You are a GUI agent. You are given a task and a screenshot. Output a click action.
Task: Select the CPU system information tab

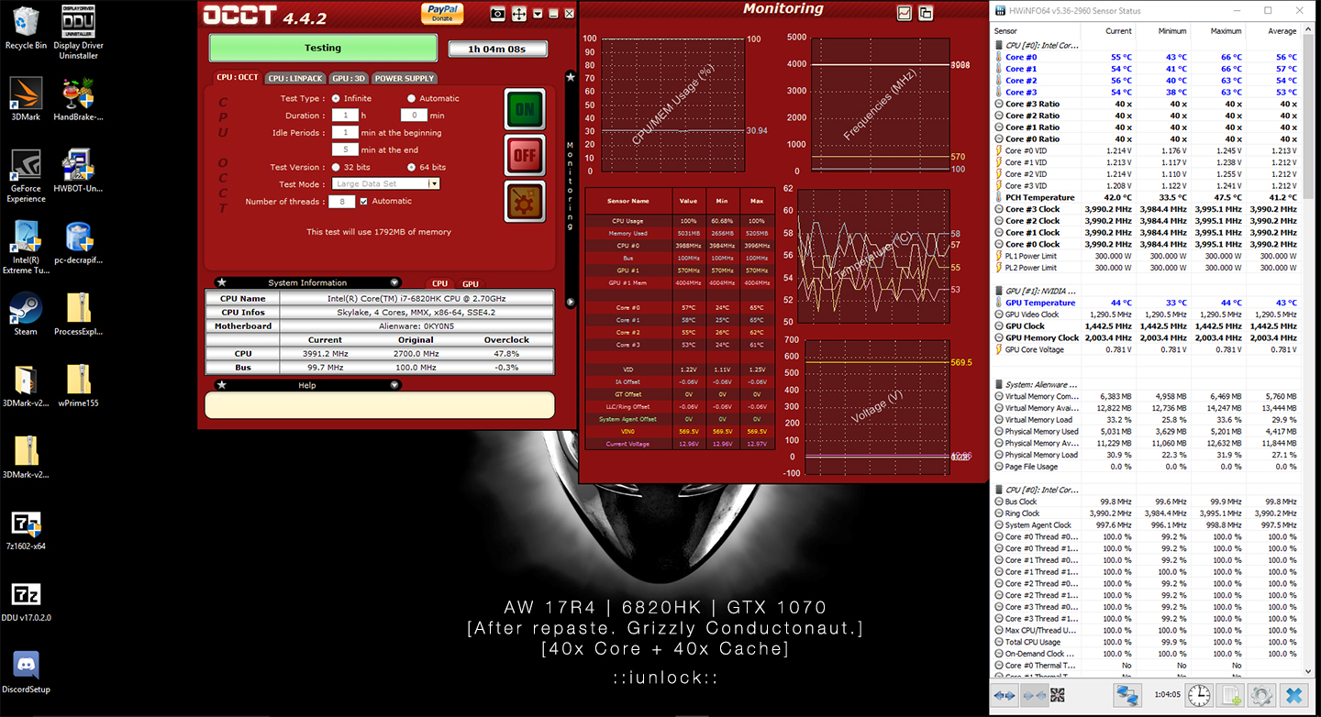(x=440, y=283)
